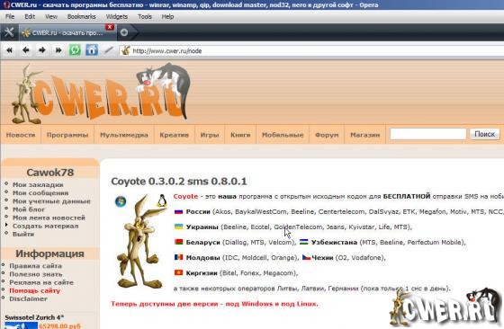Open a new tab with plus button
This screenshot has height=329, width=504.
pyautogui.click(x=124, y=32)
